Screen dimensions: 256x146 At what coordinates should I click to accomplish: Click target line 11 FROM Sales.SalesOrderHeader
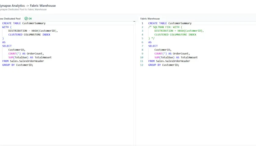169,61
